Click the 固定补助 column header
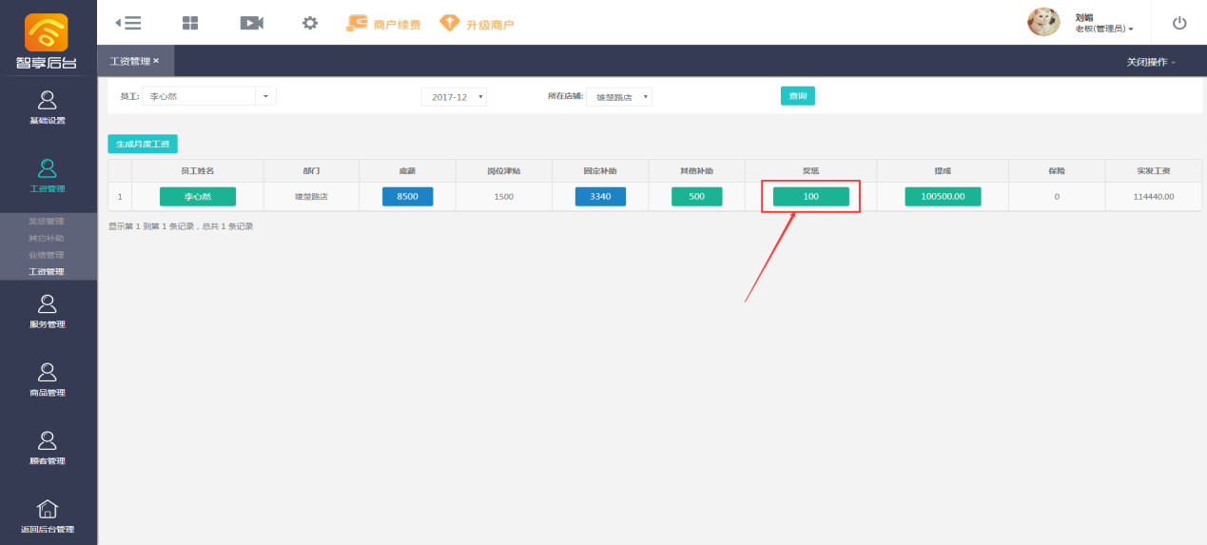The height and width of the screenshot is (545, 1207). tap(600, 170)
